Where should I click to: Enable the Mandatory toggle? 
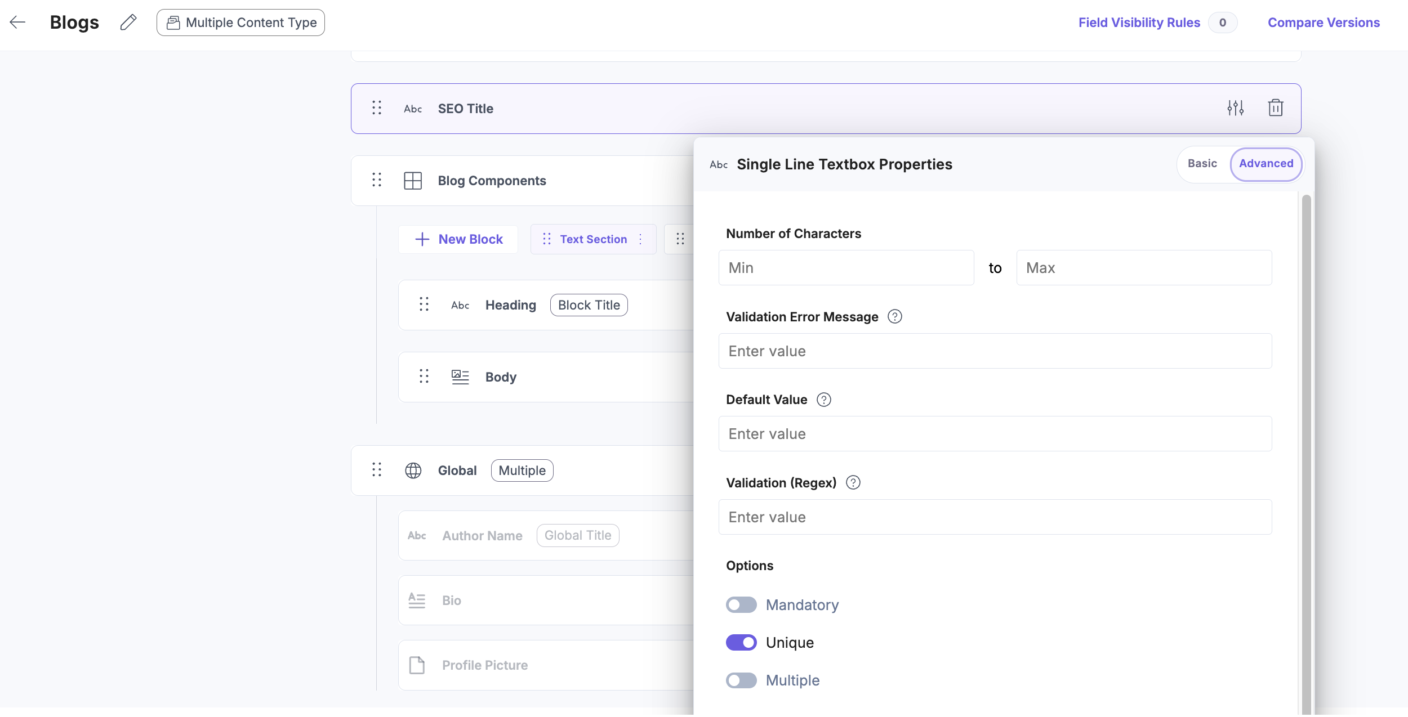click(741, 605)
